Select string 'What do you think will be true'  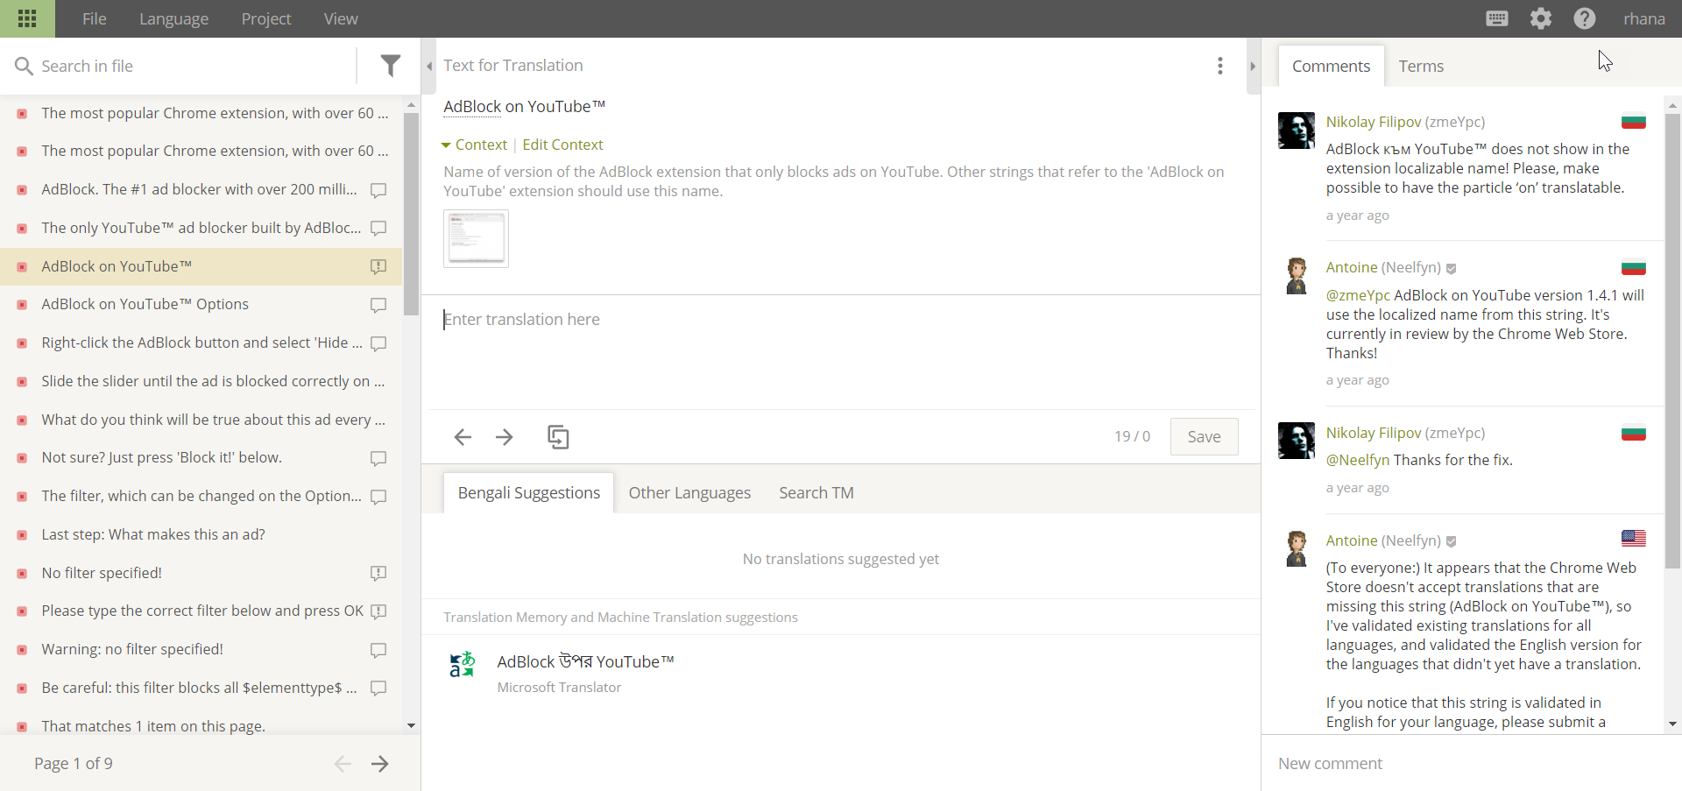(201, 420)
